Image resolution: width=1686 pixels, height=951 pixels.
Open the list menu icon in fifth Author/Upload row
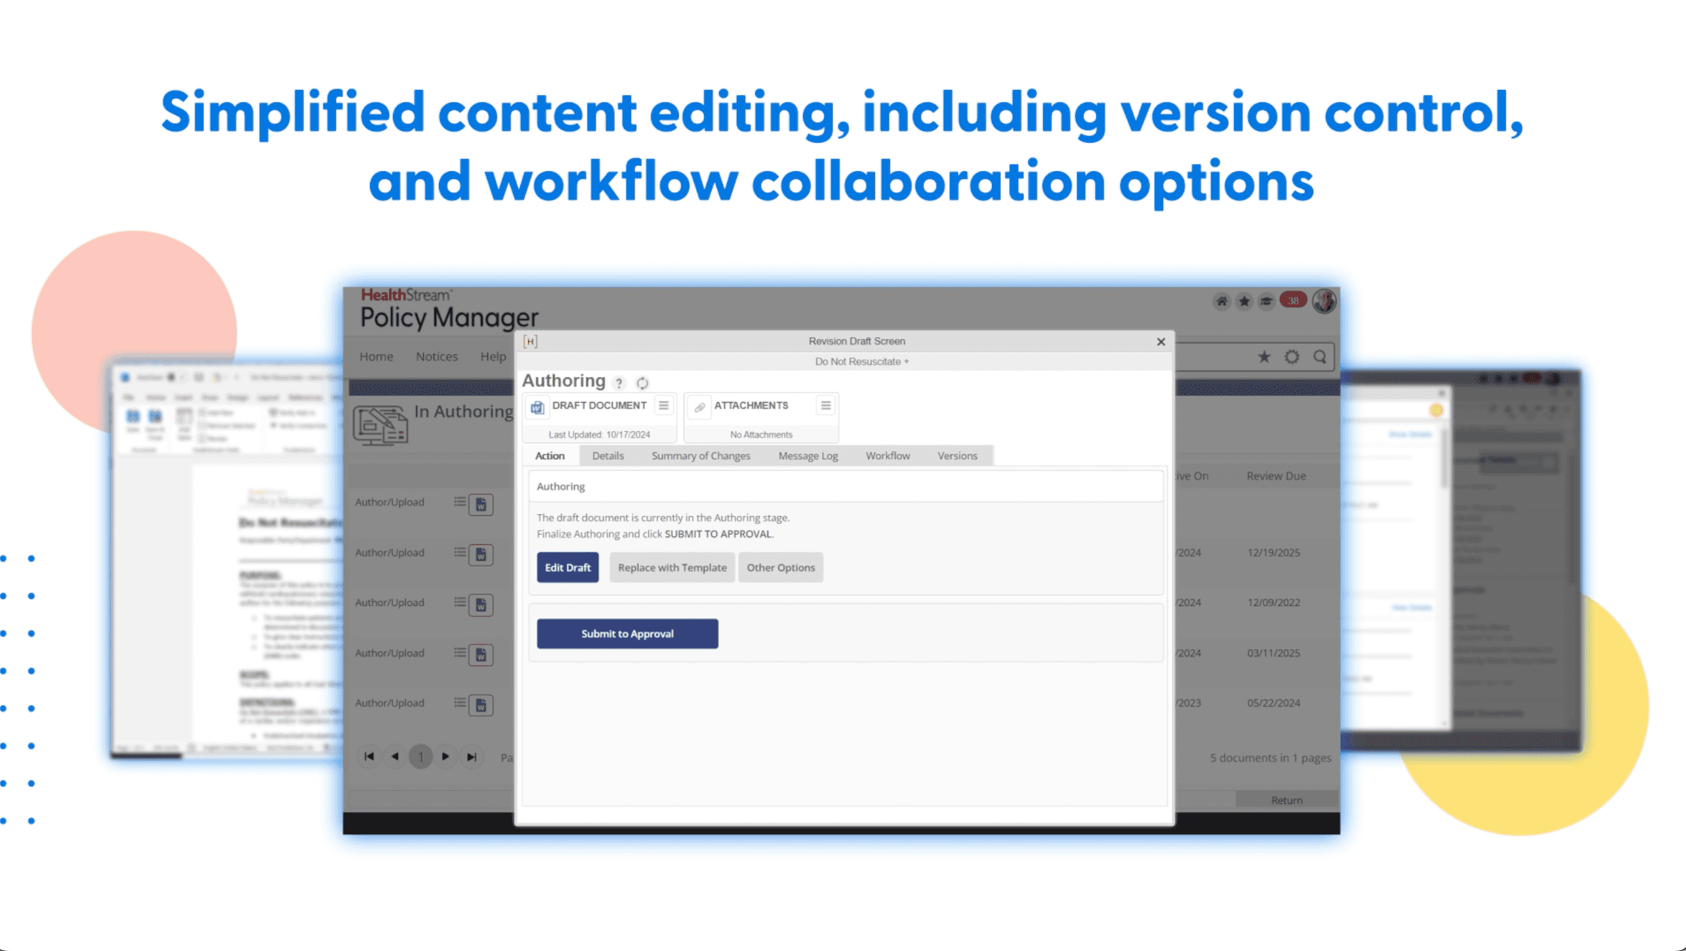coord(460,702)
